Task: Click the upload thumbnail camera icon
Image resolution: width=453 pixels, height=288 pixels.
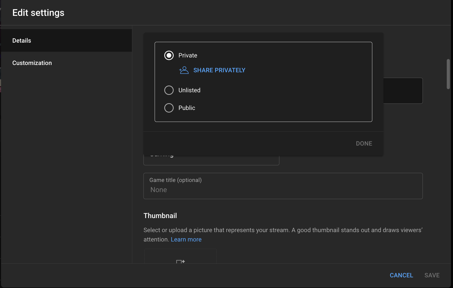Action: click(180, 261)
